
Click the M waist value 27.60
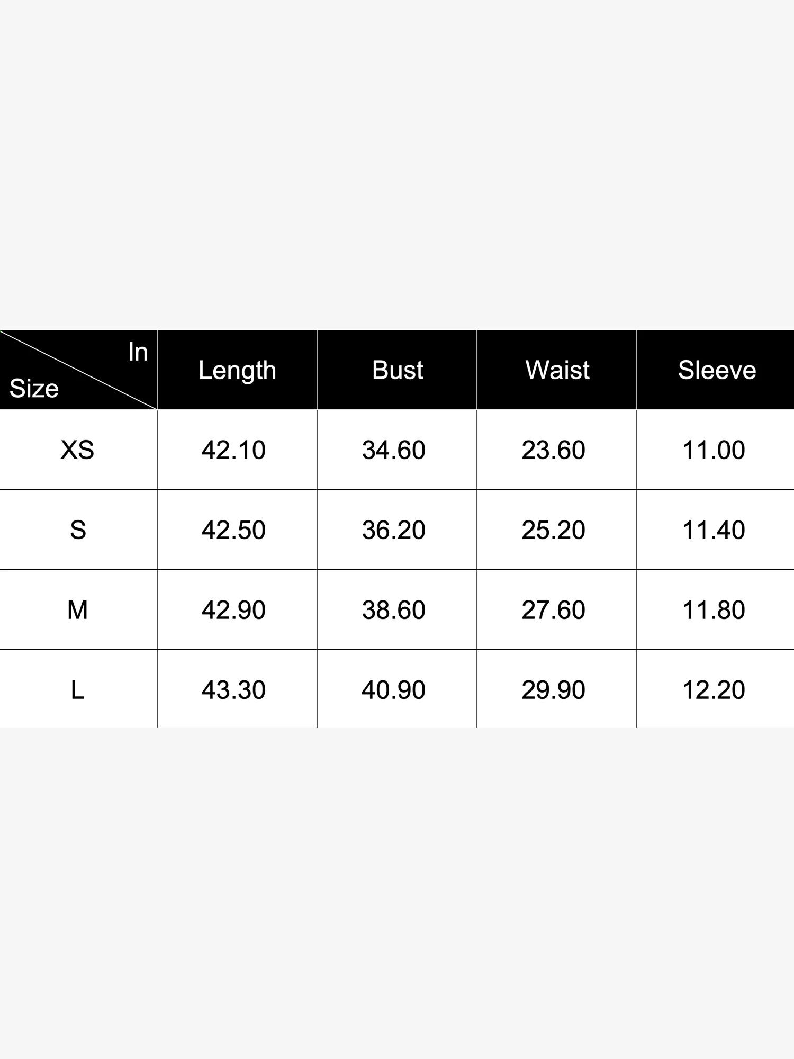553,610
